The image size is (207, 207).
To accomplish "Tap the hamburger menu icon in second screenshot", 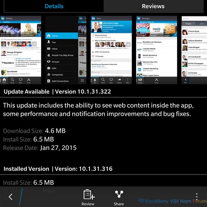I will pyautogui.click(x=82, y=80).
